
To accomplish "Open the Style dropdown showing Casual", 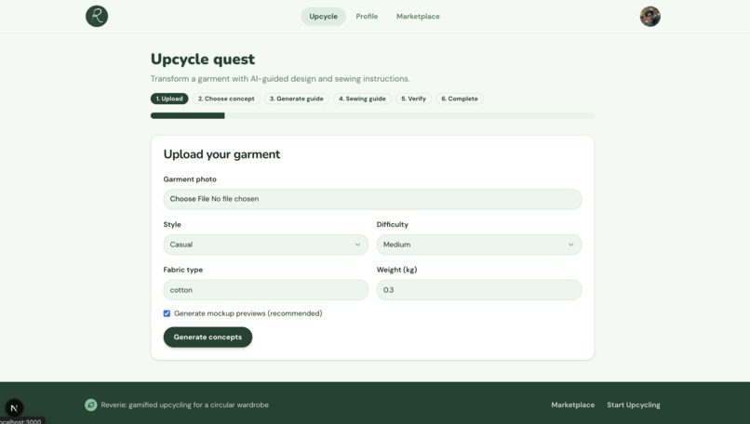I will tap(265, 245).
